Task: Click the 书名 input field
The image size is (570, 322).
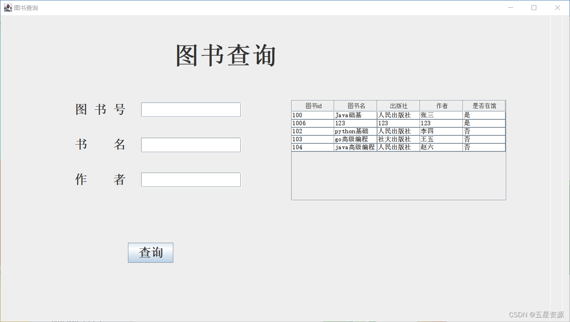Action: (x=191, y=145)
